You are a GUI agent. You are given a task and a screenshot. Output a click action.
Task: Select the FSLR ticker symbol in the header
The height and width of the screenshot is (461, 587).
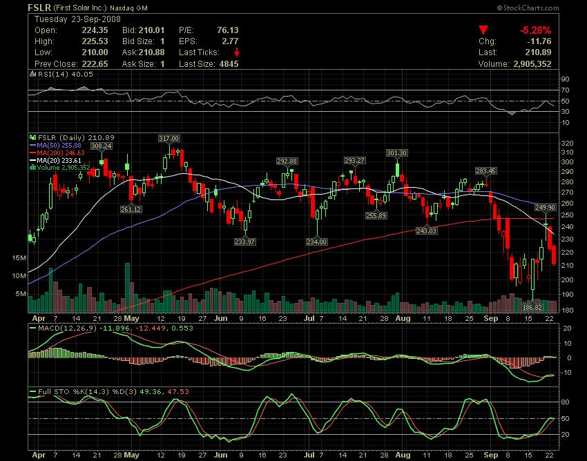[x=39, y=8]
